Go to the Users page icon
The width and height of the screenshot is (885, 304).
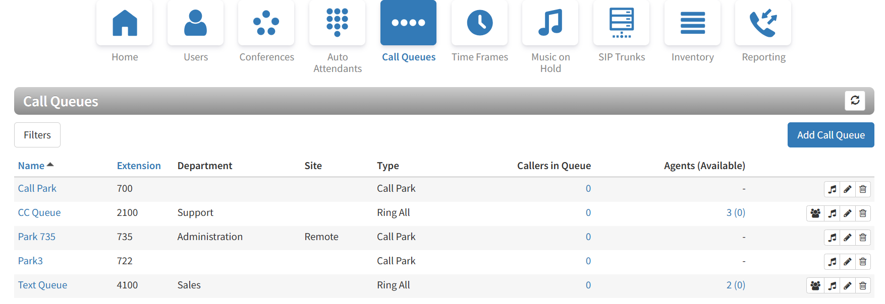click(195, 23)
